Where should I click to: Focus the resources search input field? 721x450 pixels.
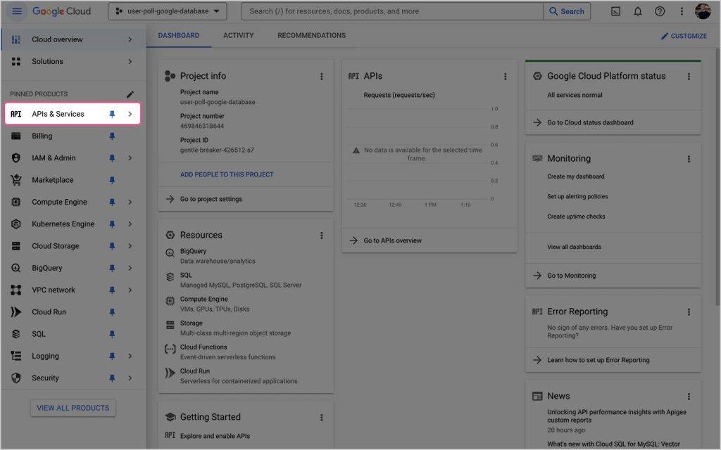[x=392, y=11]
